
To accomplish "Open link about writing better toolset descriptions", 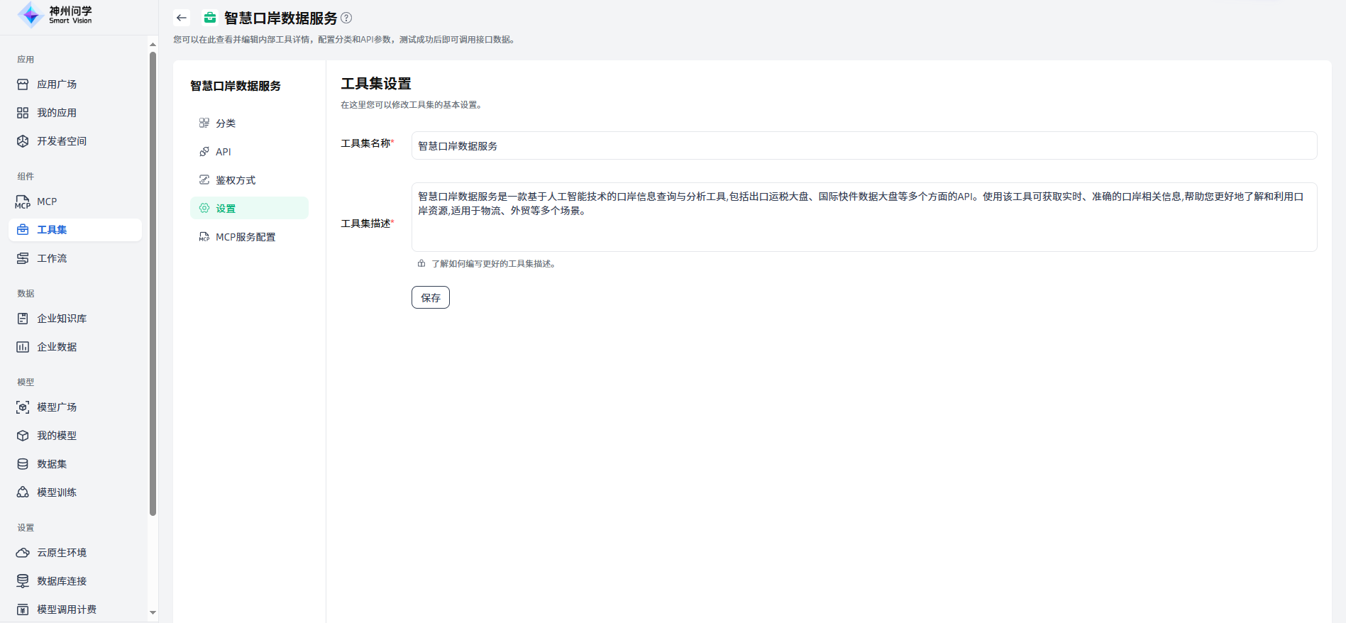I will tap(492, 264).
